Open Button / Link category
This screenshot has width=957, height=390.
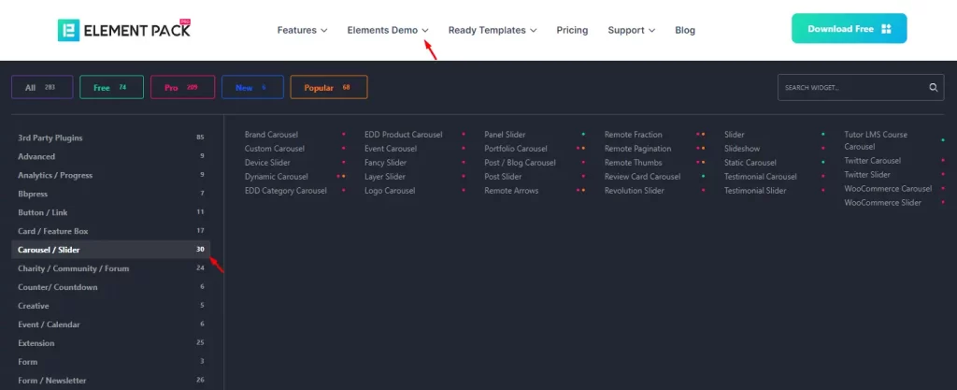(110, 212)
